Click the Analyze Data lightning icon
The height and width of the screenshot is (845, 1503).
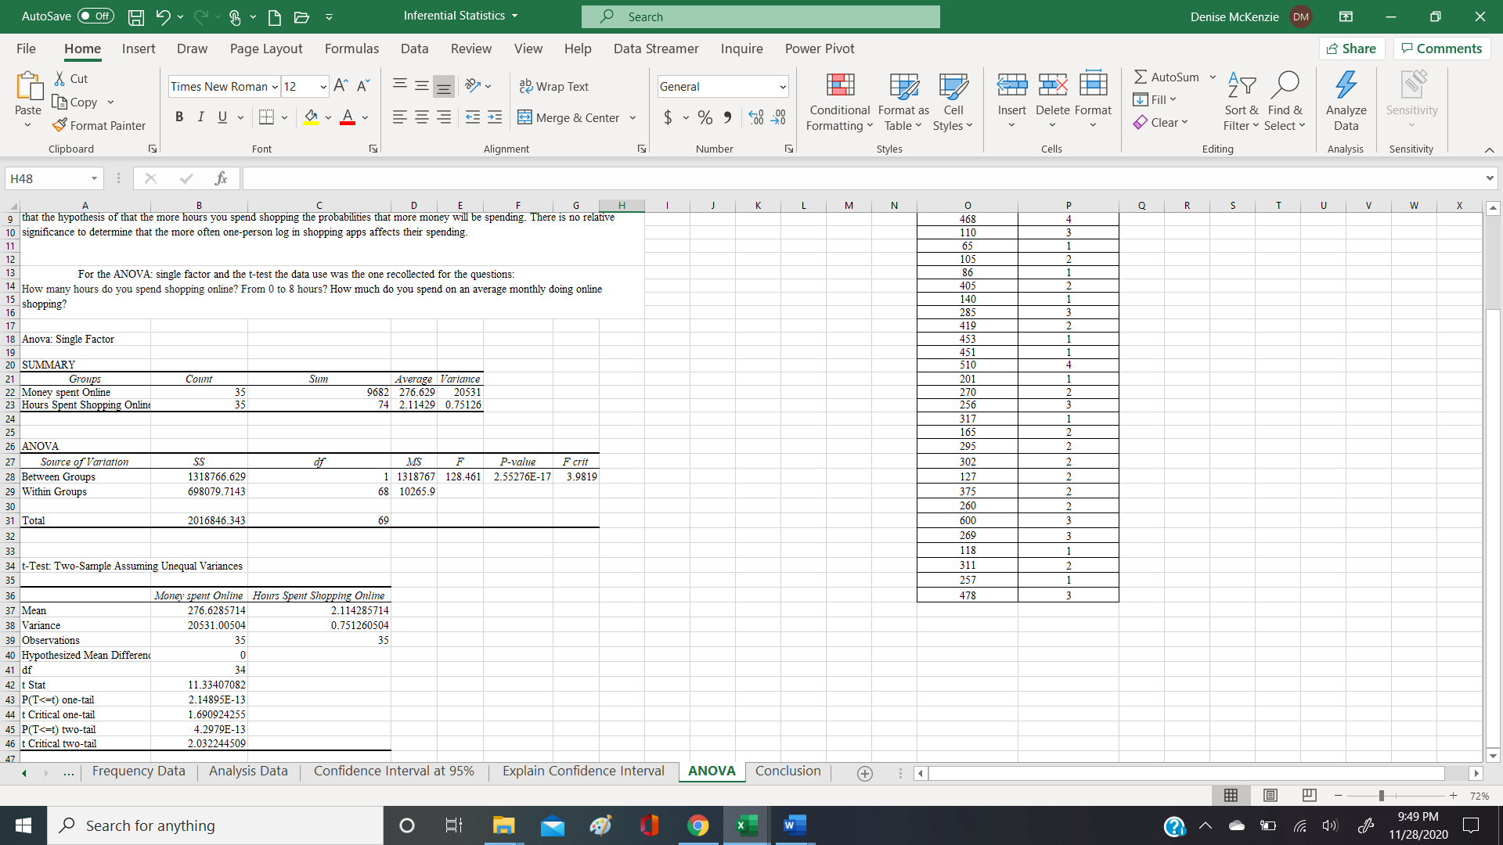pyautogui.click(x=1346, y=84)
